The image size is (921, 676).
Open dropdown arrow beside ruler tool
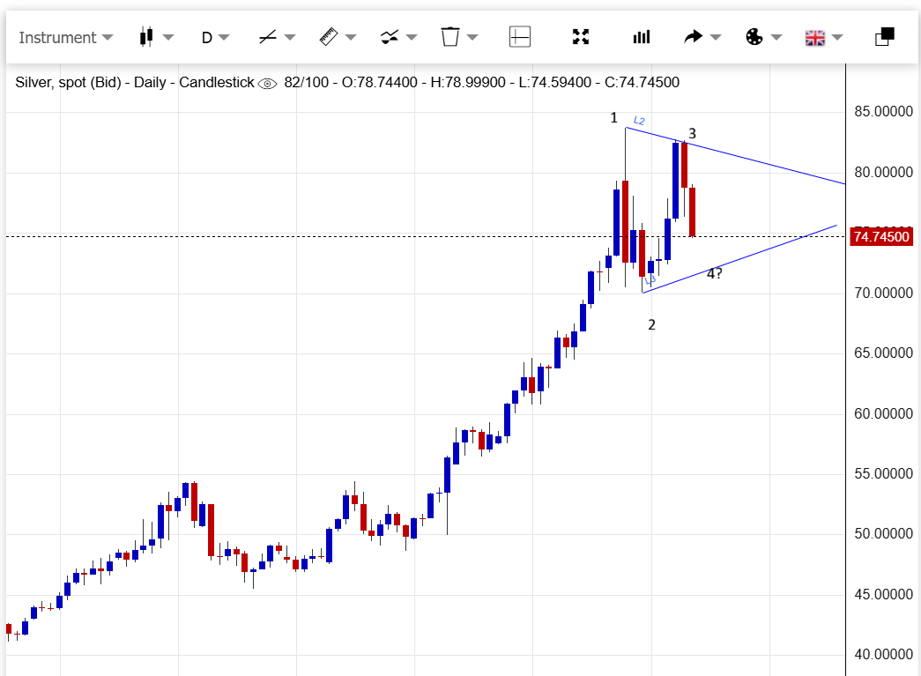(x=351, y=37)
